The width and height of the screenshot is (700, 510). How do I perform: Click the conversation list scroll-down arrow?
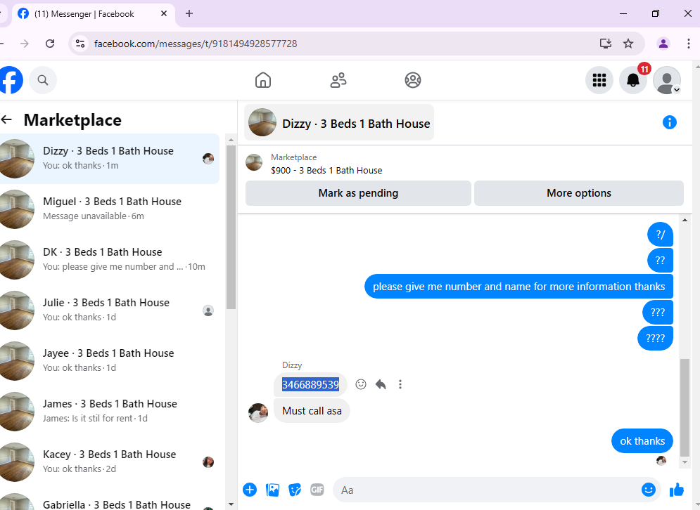231,504
